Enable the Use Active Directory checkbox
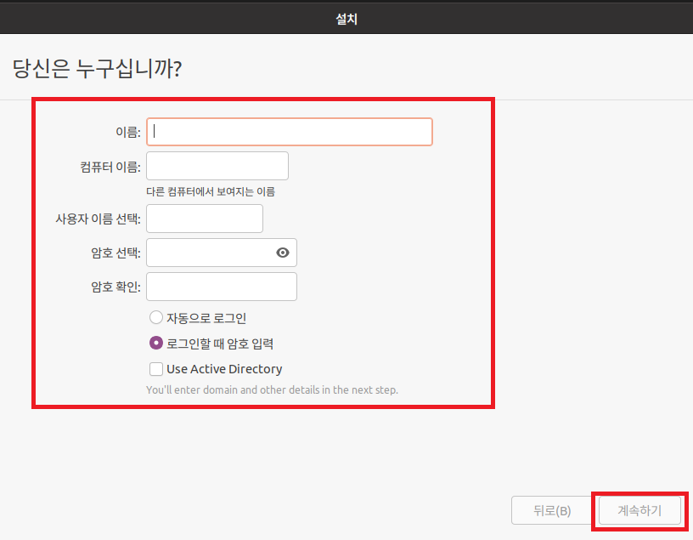This screenshot has height=540, width=693. [156, 369]
